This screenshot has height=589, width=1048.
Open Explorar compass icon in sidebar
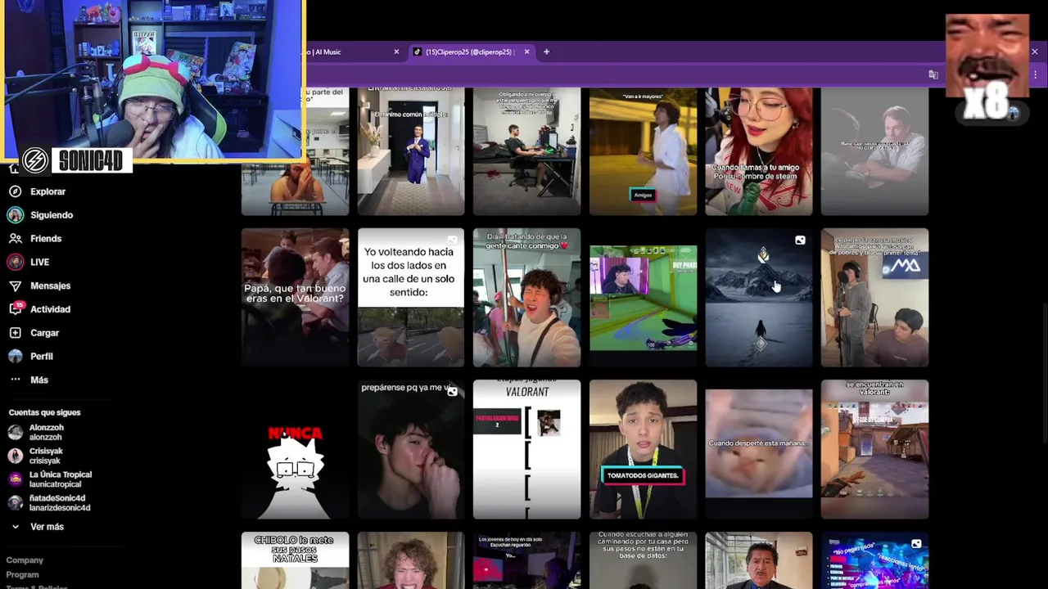pos(15,191)
